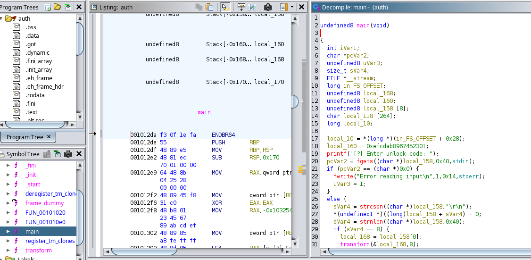
Task: Click the Listing window title icon
Action: pyautogui.click(x=94, y=7)
